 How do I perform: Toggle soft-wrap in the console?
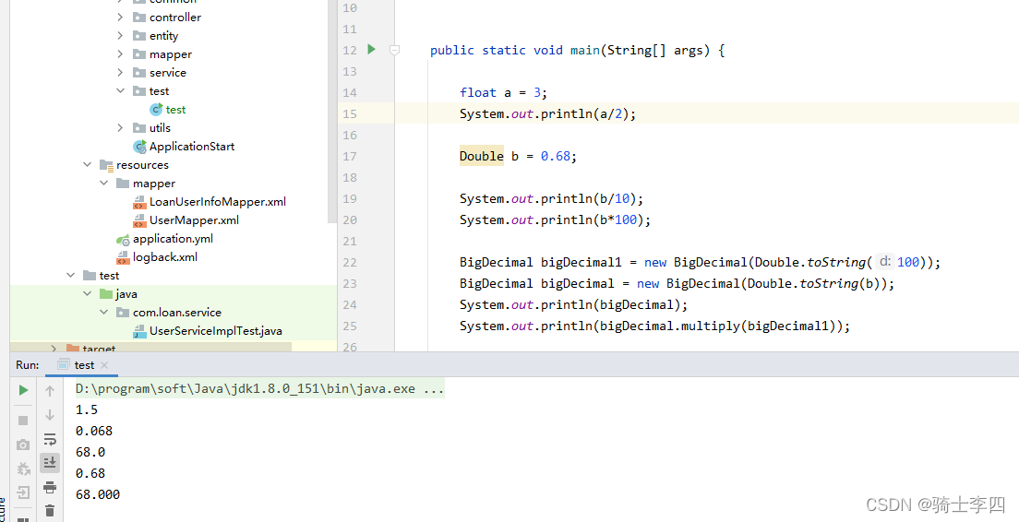click(x=50, y=439)
